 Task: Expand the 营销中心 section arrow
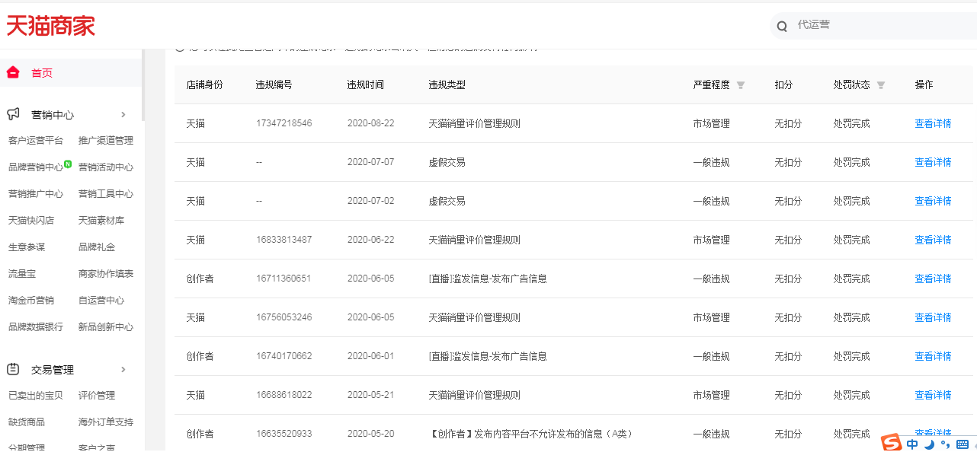[x=123, y=115]
